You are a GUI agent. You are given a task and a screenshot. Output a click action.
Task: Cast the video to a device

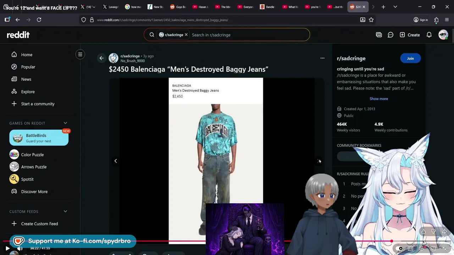click(433, 248)
